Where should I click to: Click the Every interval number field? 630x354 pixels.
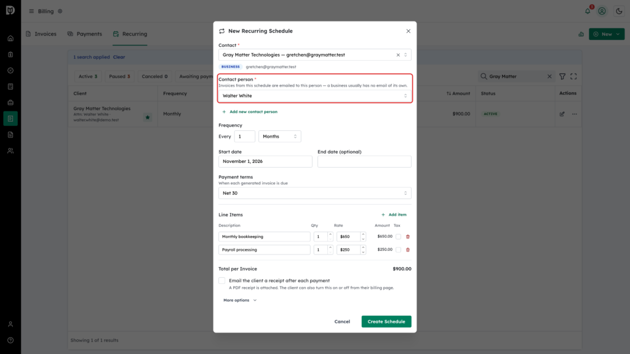coord(244,136)
